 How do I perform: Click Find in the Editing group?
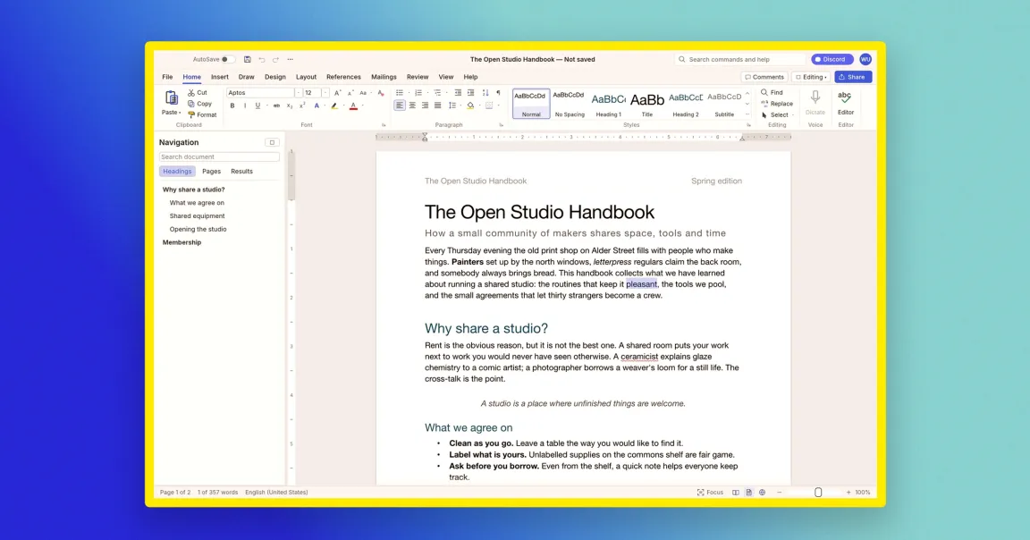[772, 93]
